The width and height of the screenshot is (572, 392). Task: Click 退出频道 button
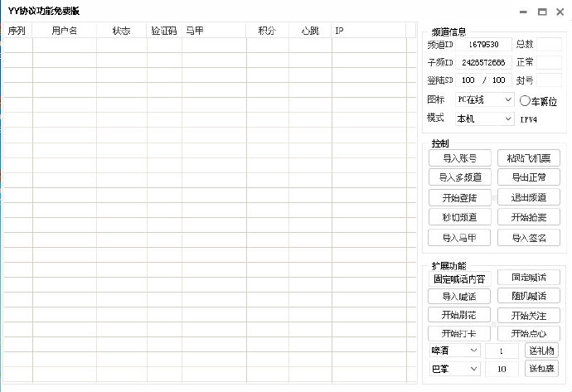point(529,197)
